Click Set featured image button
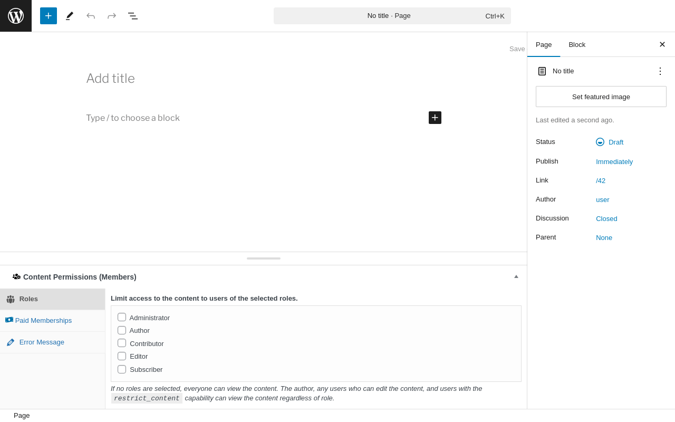 tap(601, 97)
